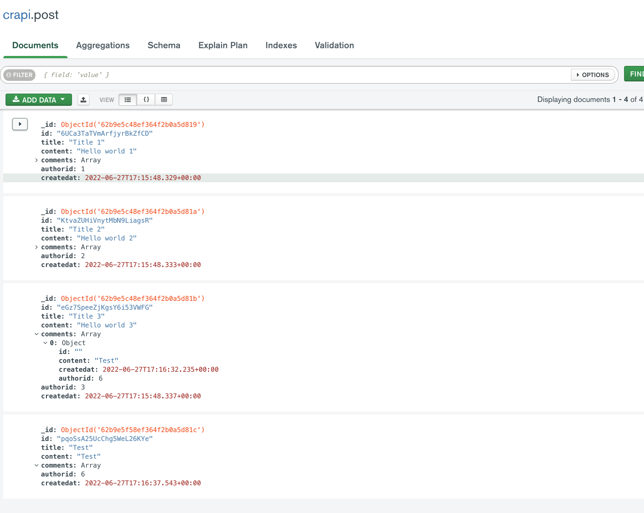Viewport: 644px width, 513px height.
Task: Expand comments array of Title 2
Action: 37,247
